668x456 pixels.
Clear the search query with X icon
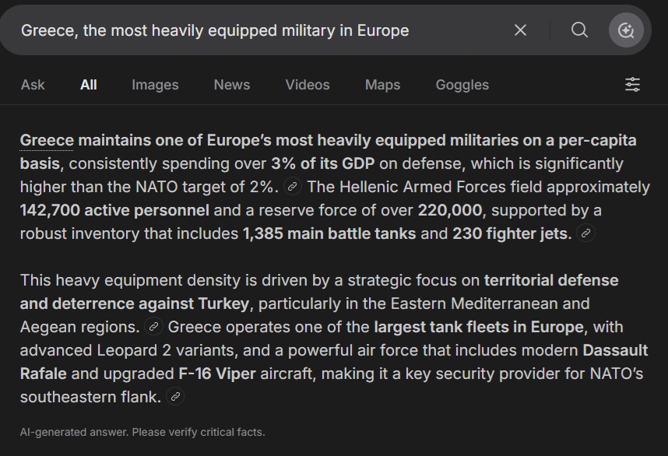520,30
